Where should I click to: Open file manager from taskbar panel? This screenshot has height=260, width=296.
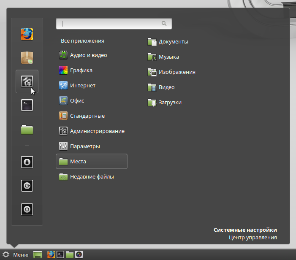pos(70,255)
